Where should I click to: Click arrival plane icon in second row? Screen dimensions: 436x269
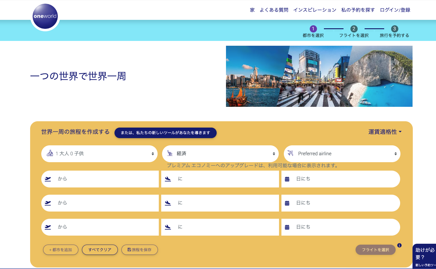click(x=168, y=203)
